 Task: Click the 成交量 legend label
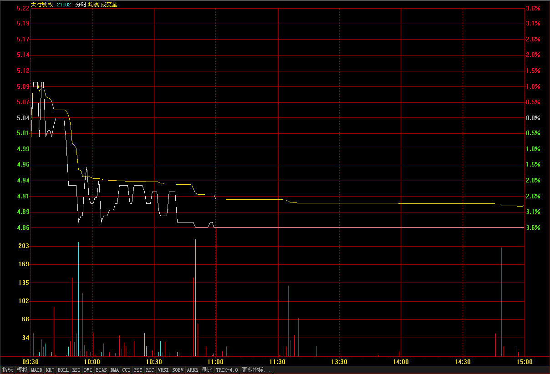coord(109,5)
